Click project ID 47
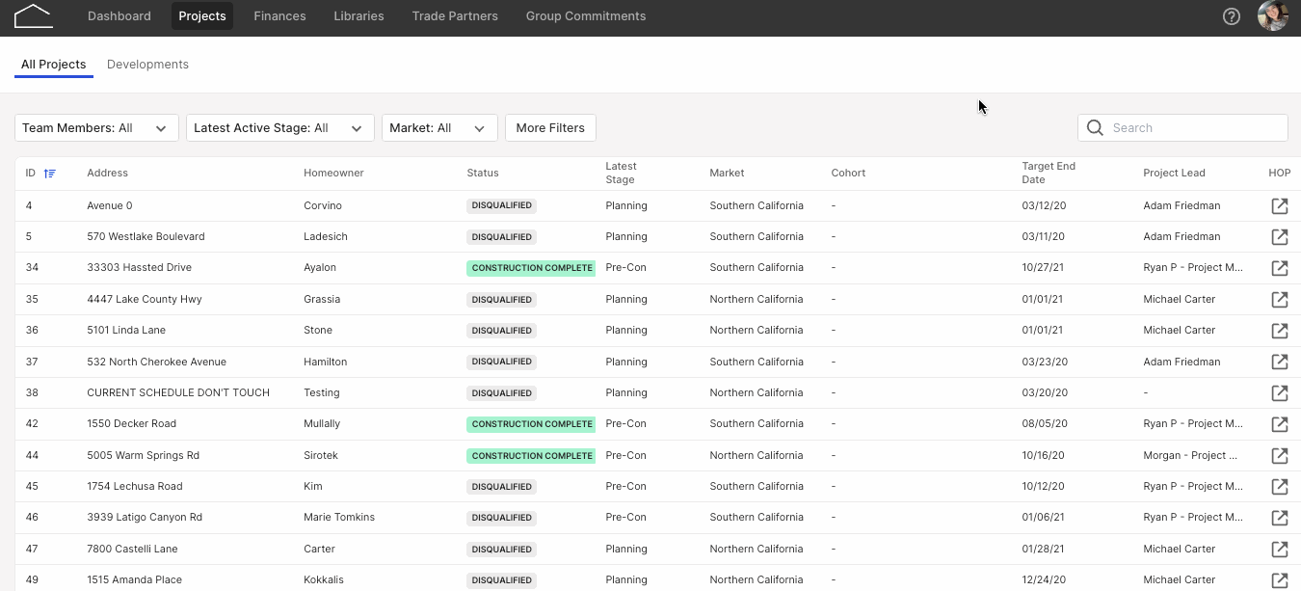 pos(32,549)
